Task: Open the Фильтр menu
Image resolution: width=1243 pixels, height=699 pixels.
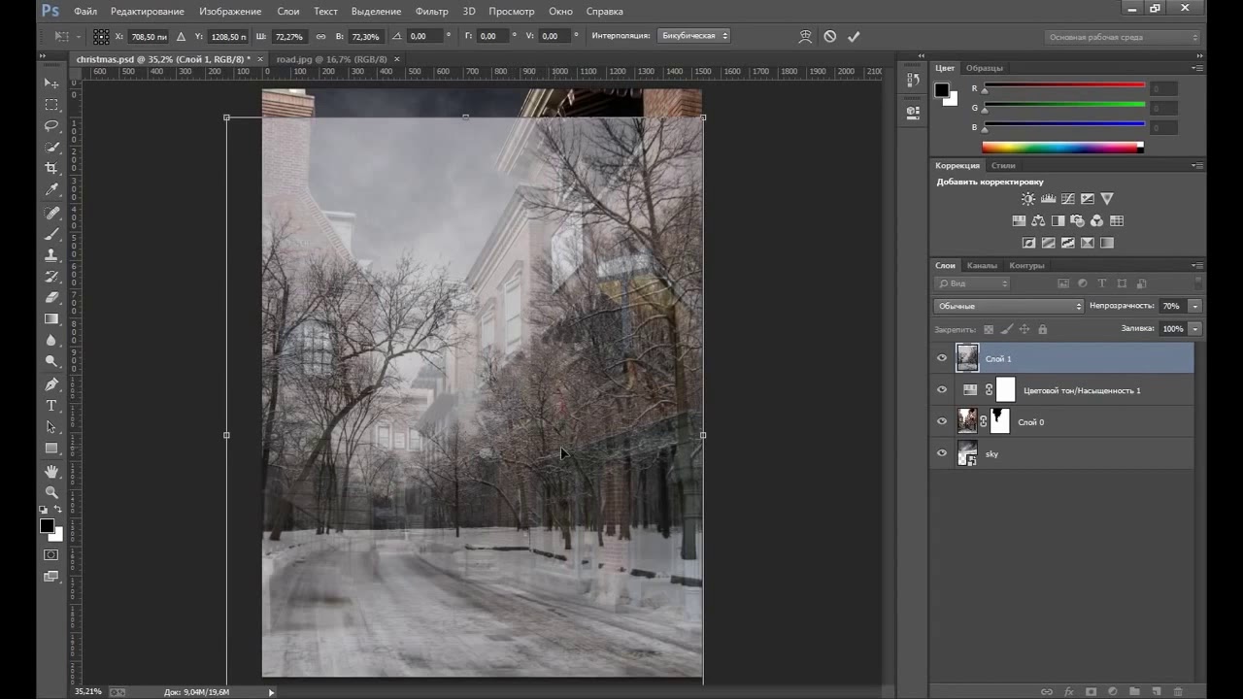Action: click(431, 12)
